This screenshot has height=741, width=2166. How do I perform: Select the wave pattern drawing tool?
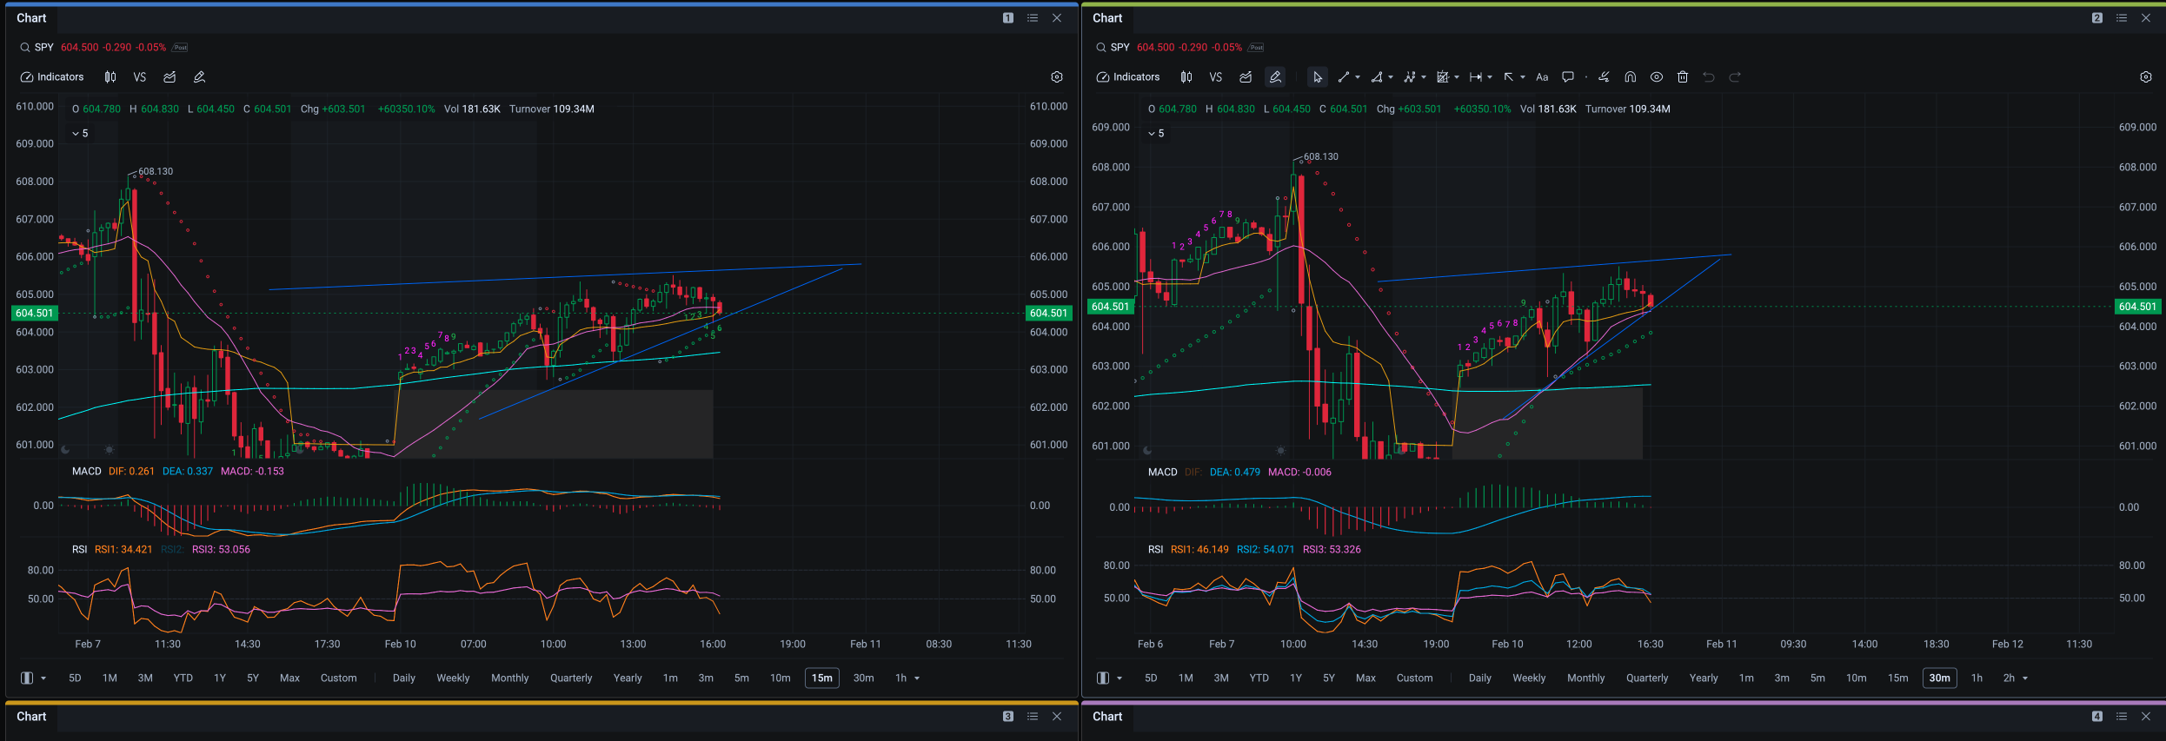pos(1410,77)
